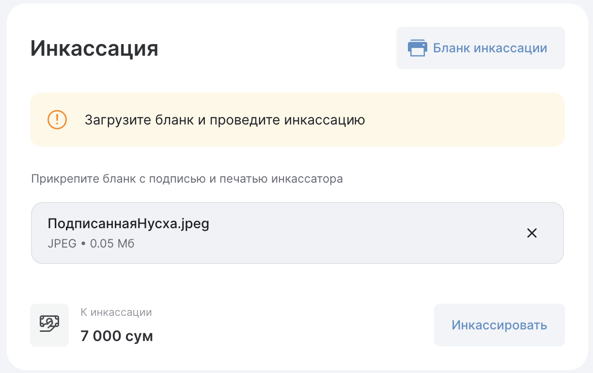The height and width of the screenshot is (373, 593).
Task: Select the ПодписаннаяНусха.jpeg file name
Action: click(128, 224)
